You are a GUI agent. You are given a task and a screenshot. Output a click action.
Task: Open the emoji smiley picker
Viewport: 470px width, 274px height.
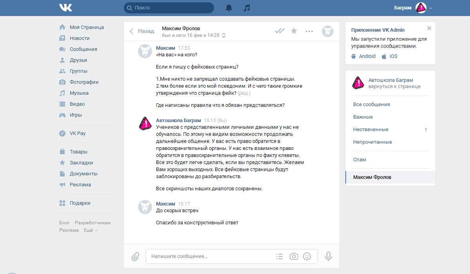coord(307,256)
